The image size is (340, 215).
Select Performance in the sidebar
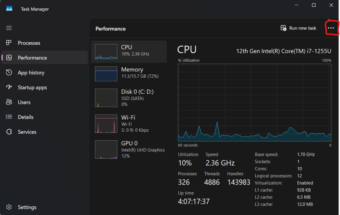[x=45, y=58]
